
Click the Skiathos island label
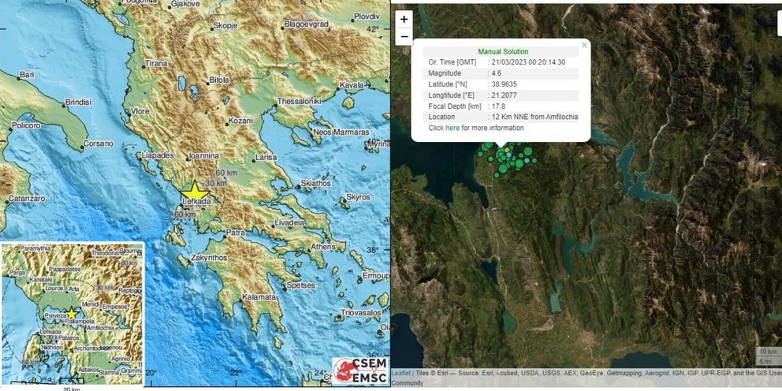316,184
